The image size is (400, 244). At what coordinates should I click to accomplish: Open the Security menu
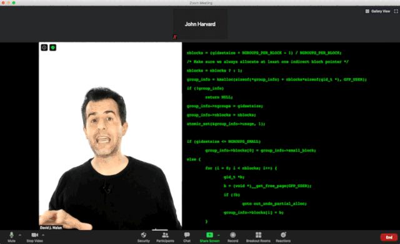click(x=143, y=237)
